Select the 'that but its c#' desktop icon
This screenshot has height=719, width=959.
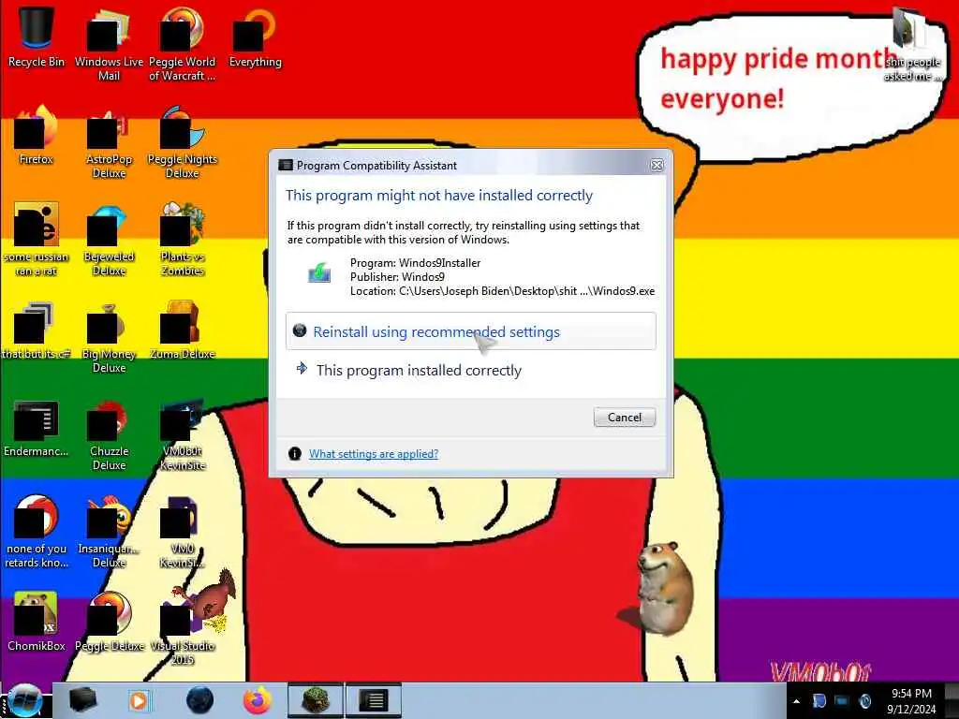click(x=37, y=330)
